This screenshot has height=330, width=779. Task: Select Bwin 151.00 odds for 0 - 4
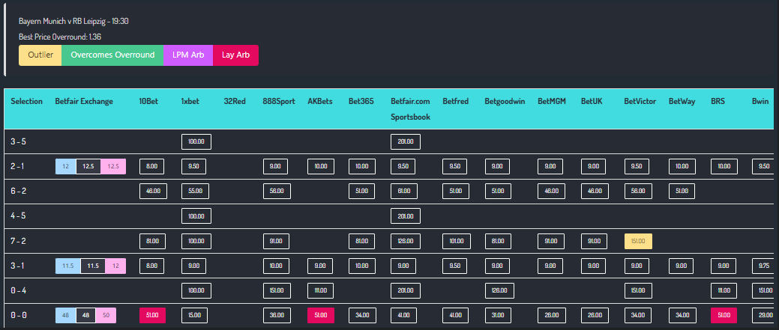(764, 290)
